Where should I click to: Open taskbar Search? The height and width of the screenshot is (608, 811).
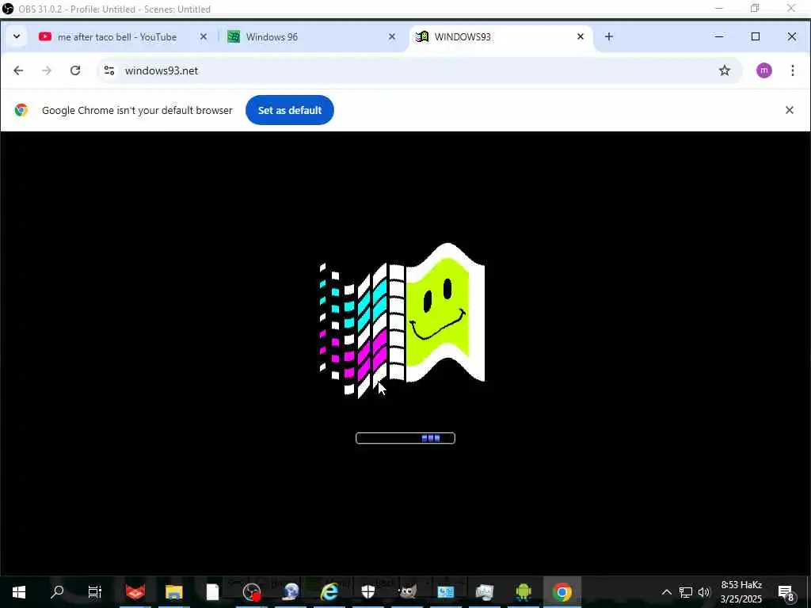tap(57, 592)
